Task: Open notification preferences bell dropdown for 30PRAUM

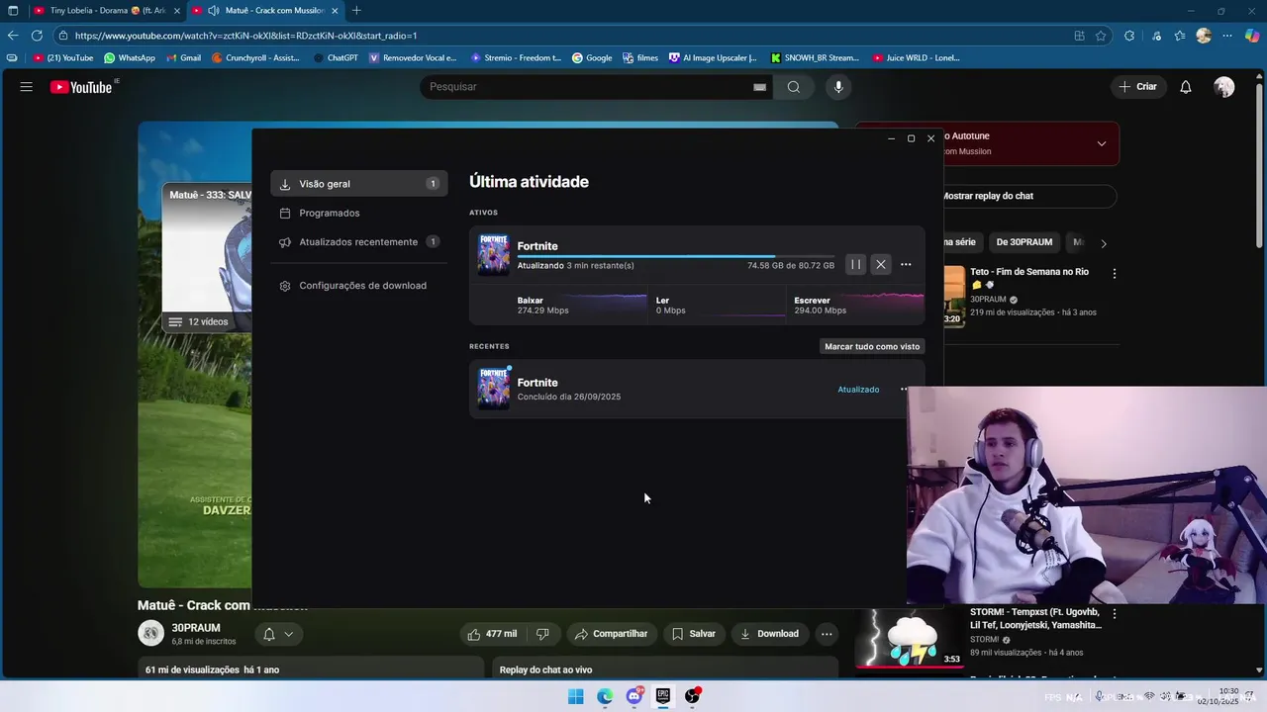Action: (278, 634)
